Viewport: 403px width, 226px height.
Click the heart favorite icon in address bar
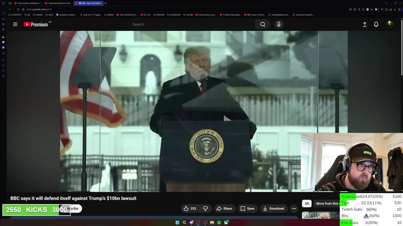[x=376, y=9]
